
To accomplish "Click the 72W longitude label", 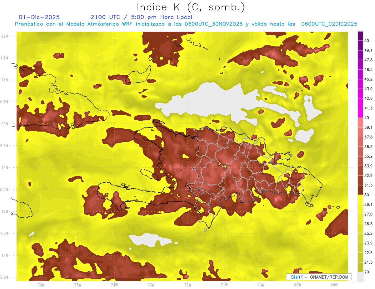I will 187,285.
